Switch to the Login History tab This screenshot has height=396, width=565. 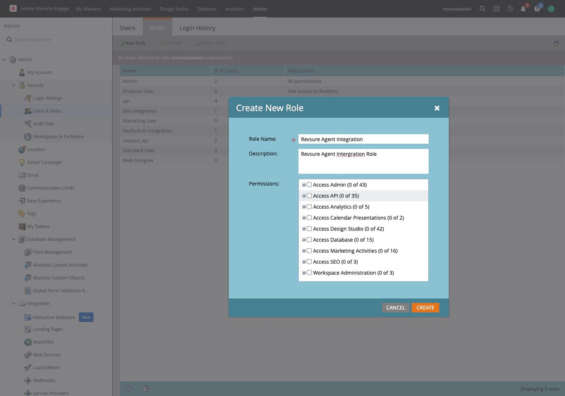[x=197, y=28]
